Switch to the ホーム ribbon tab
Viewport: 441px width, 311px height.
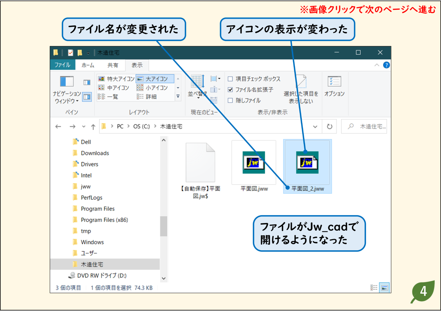[x=88, y=65]
